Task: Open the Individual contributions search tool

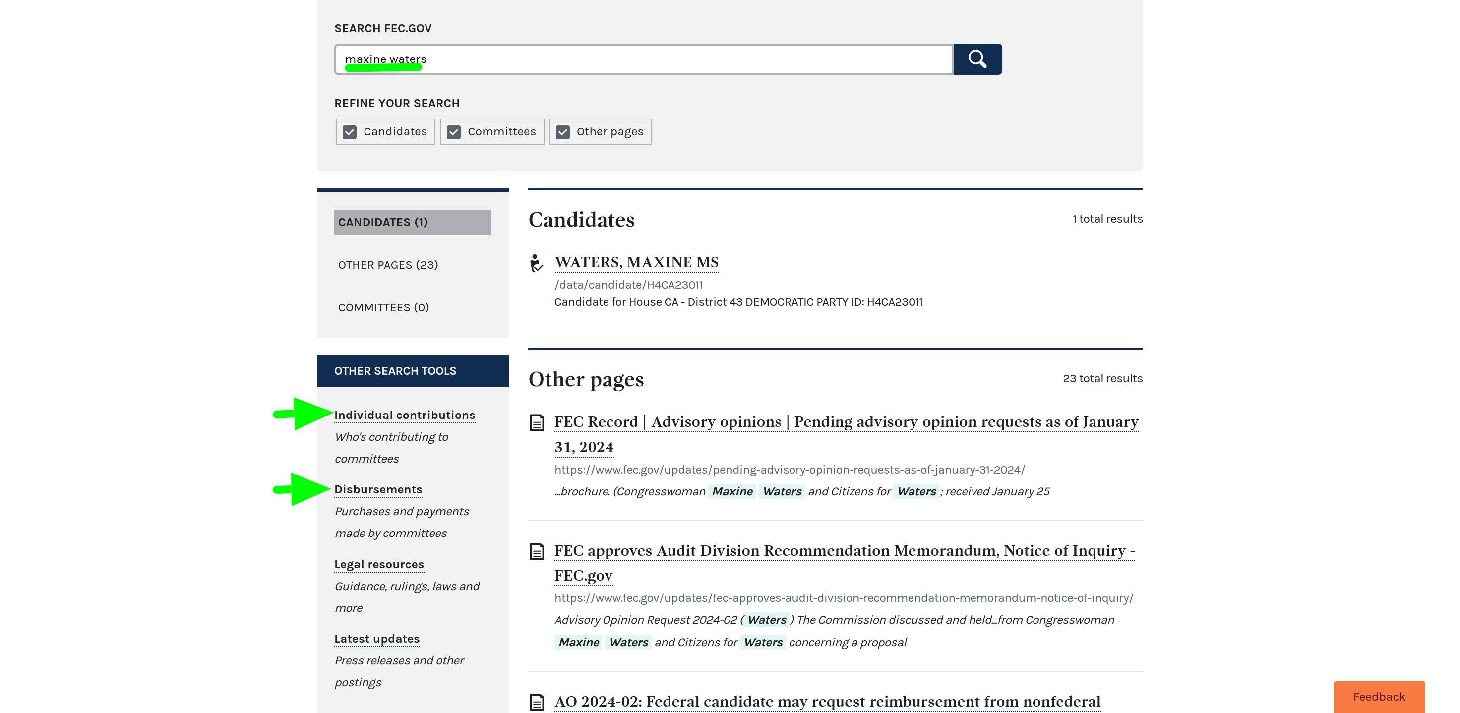Action: coord(405,415)
